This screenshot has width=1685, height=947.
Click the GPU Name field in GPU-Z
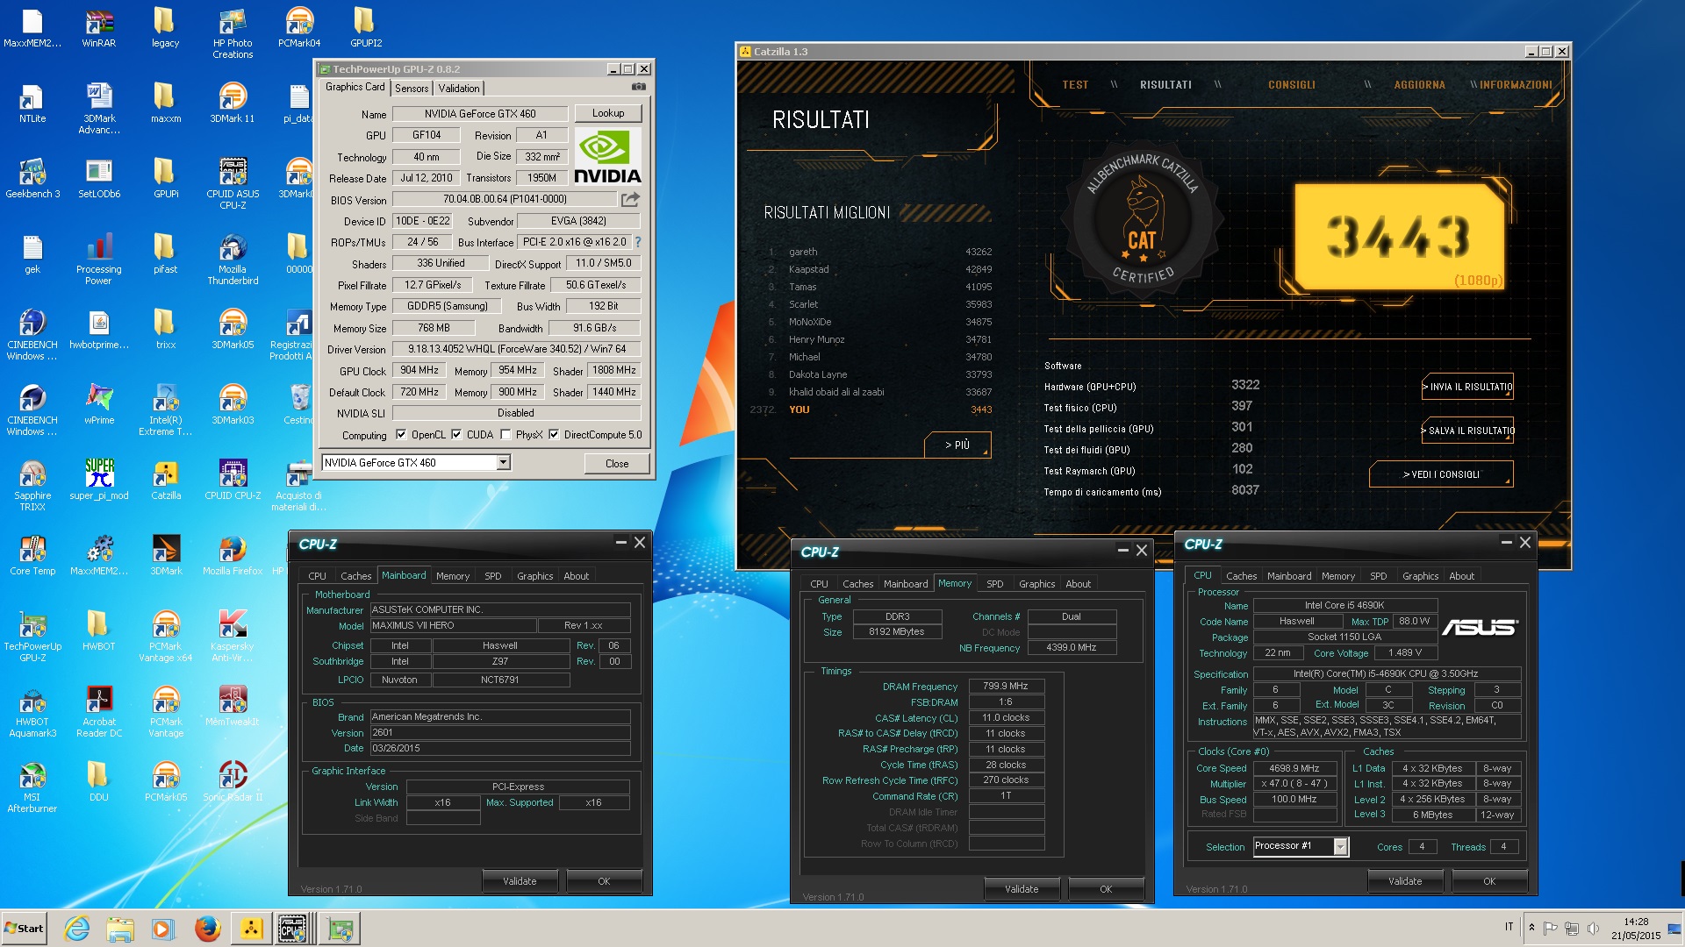pyautogui.click(x=480, y=113)
